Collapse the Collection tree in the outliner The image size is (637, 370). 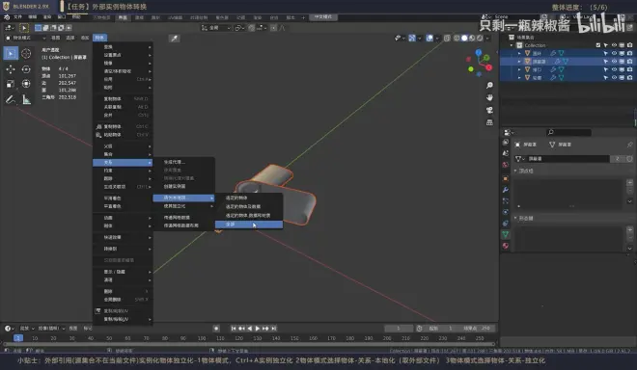(x=512, y=45)
